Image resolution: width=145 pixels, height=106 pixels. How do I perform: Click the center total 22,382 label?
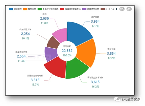tap(67, 51)
